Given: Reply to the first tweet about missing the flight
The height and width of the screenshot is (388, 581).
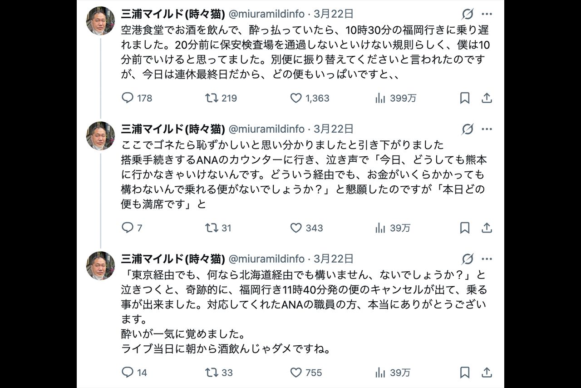Looking at the screenshot, I should point(127,97).
